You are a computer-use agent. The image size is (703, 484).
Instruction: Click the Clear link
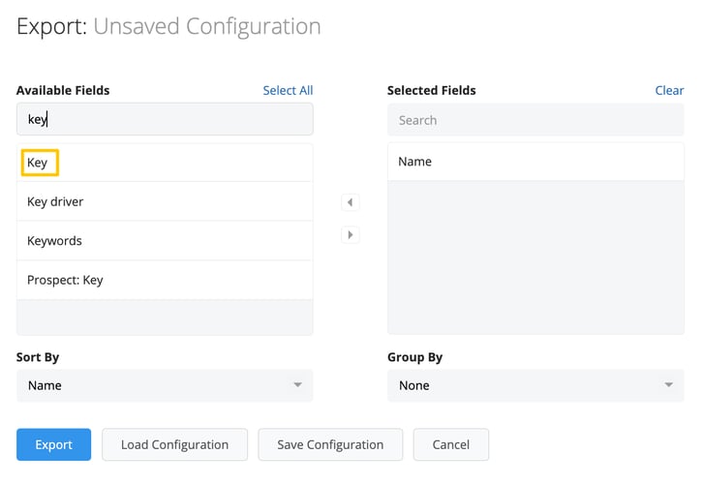tap(669, 91)
